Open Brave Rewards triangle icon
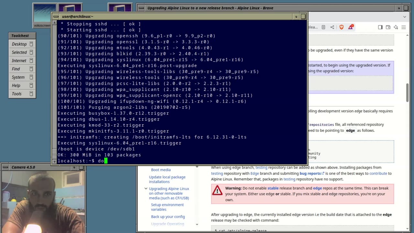The height and width of the screenshot is (233, 414). tap(351, 27)
